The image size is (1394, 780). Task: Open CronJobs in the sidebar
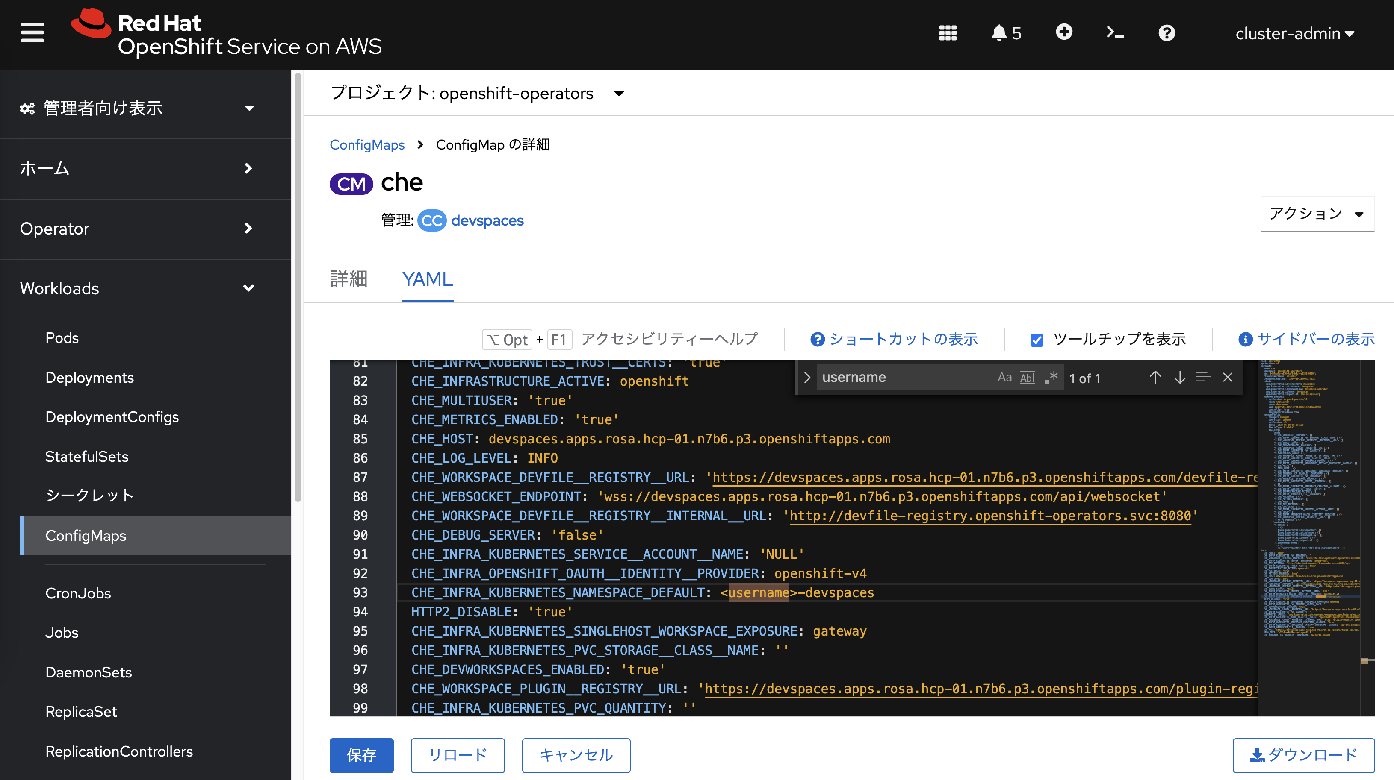(78, 593)
